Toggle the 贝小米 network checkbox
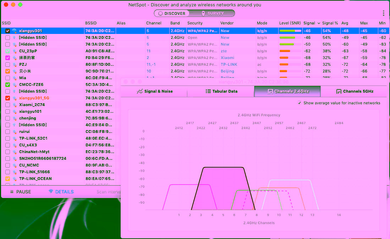The image size is (390, 239). click(x=8, y=71)
